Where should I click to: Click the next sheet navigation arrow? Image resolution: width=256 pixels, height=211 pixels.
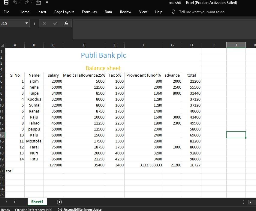(x=15, y=202)
